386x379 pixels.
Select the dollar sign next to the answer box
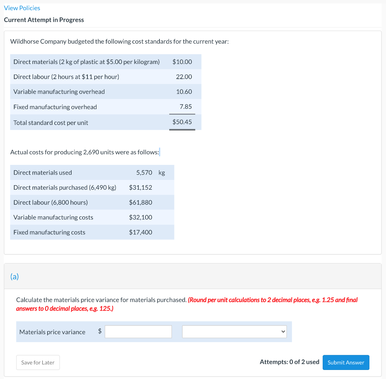click(99, 332)
